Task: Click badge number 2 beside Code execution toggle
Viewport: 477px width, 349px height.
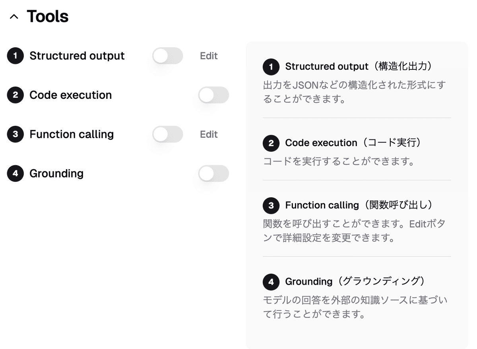Action: coord(16,95)
